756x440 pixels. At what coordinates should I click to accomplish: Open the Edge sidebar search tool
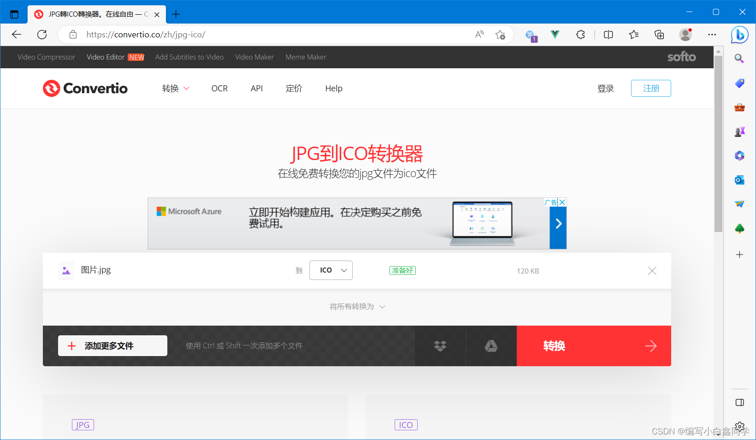[738, 59]
